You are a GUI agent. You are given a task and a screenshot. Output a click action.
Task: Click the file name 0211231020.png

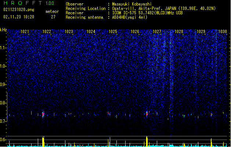pos(19,10)
